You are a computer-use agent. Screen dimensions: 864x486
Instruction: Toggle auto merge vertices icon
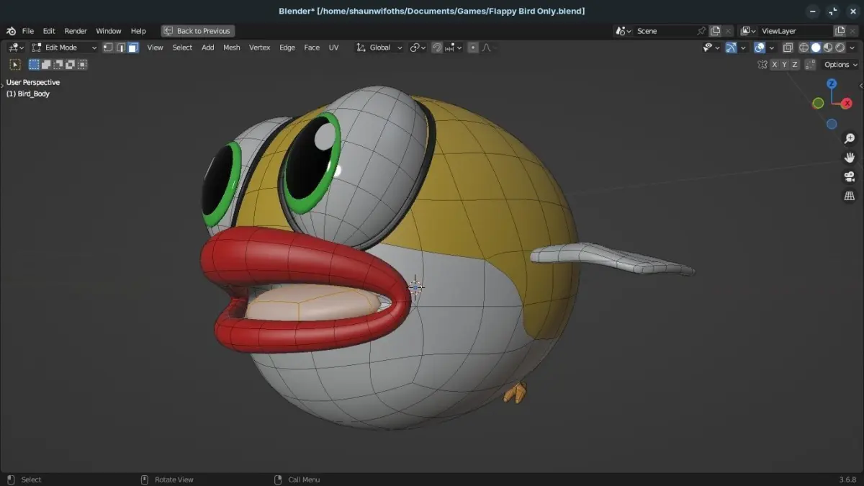click(x=810, y=65)
